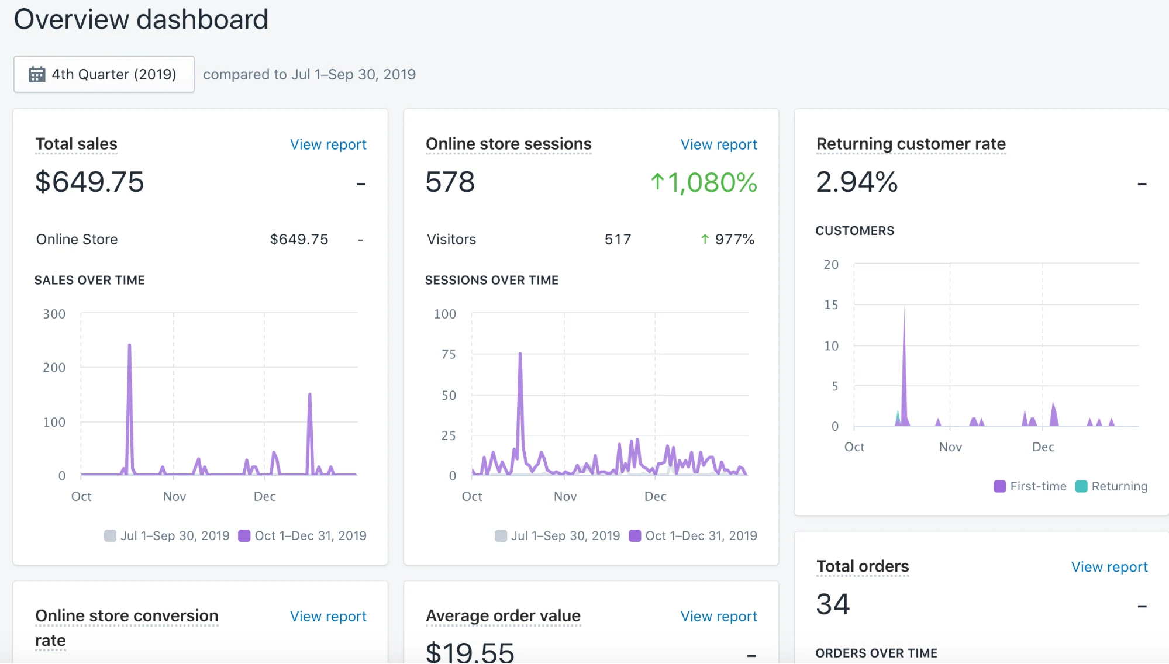Click the green up arrow beside 977%
This screenshot has height=664, width=1169.
(705, 239)
